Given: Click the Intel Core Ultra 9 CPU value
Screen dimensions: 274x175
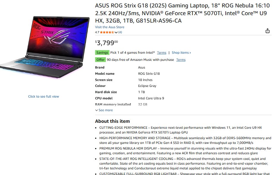Looking at the screenshot, I should coord(151,98).
